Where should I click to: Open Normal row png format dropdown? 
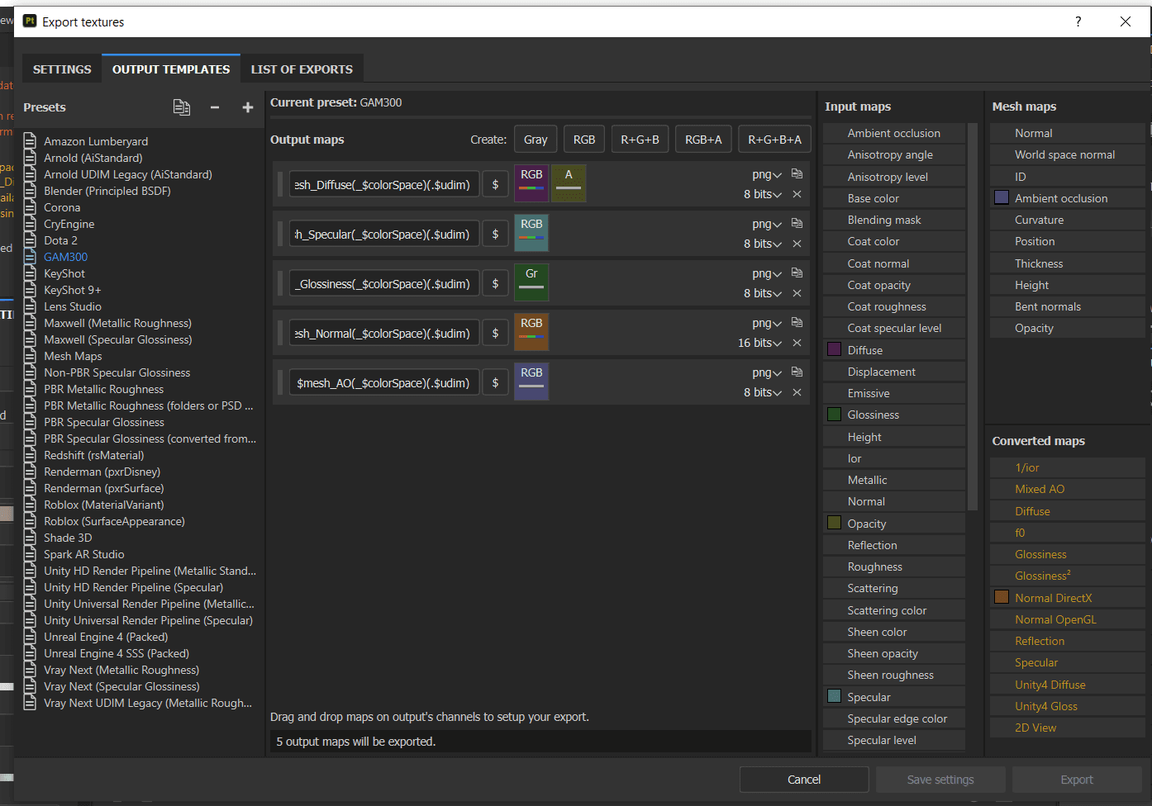(767, 323)
